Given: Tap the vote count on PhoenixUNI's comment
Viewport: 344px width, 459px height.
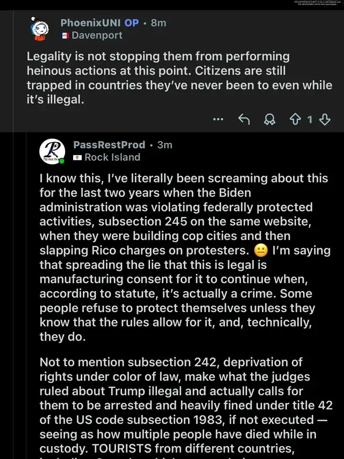Looking at the screenshot, I should coord(310,119).
